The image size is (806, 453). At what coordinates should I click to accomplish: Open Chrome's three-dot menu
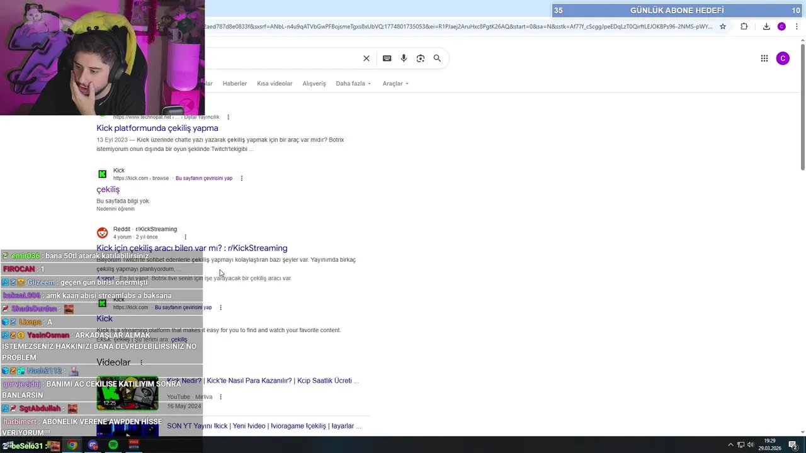(x=797, y=26)
